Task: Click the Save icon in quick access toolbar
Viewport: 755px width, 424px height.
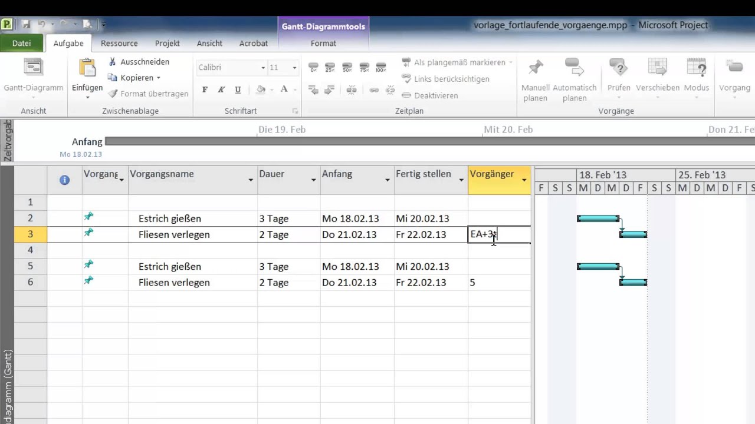Action: 26,25
